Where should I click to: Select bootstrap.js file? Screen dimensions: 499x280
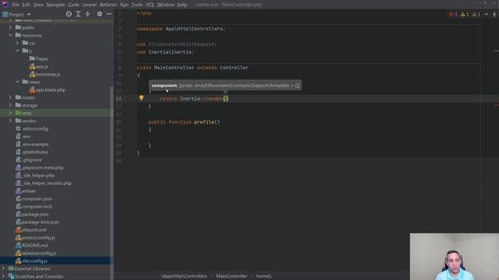(48, 75)
